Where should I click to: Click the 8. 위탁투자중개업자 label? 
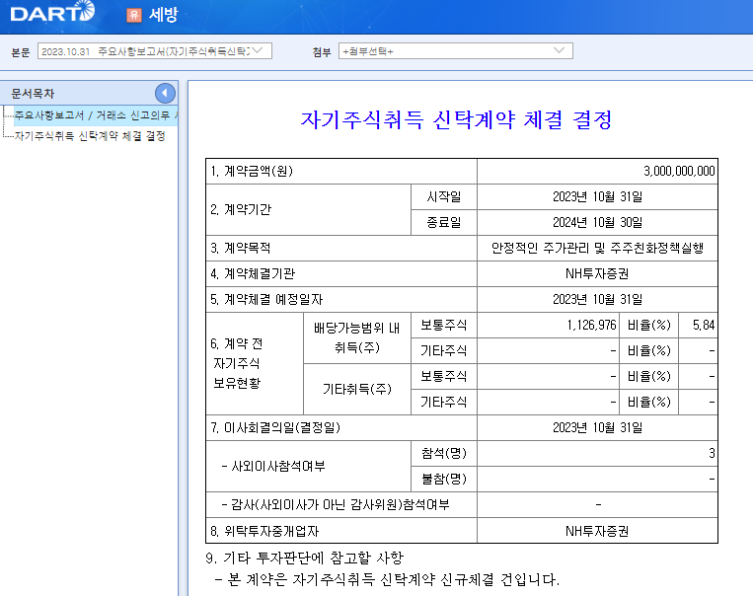(x=264, y=531)
